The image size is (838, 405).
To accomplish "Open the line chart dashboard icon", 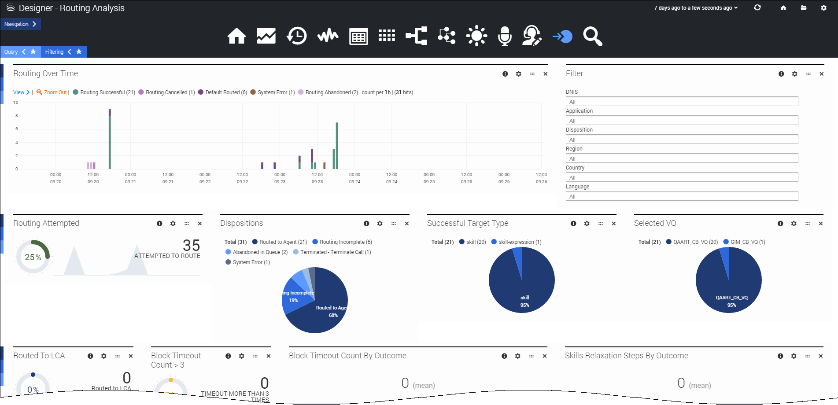I will point(266,36).
